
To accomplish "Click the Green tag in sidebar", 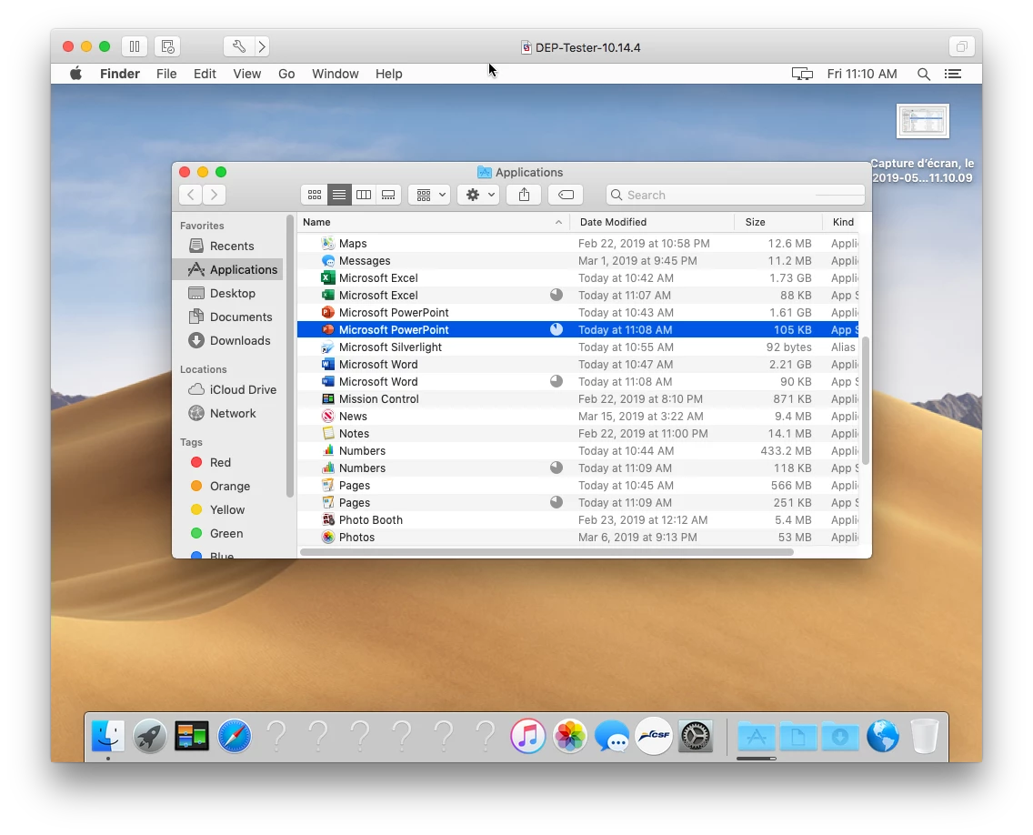I will coord(228,534).
